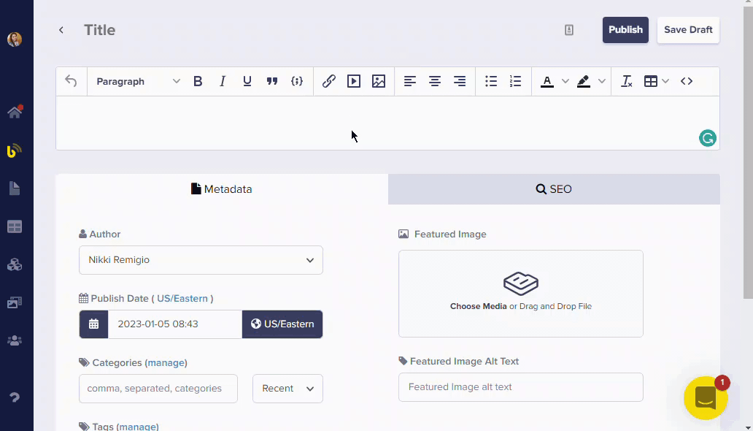Viewport: 753px width, 431px height.
Task: Open the Recent categories dropdown
Action: (287, 389)
